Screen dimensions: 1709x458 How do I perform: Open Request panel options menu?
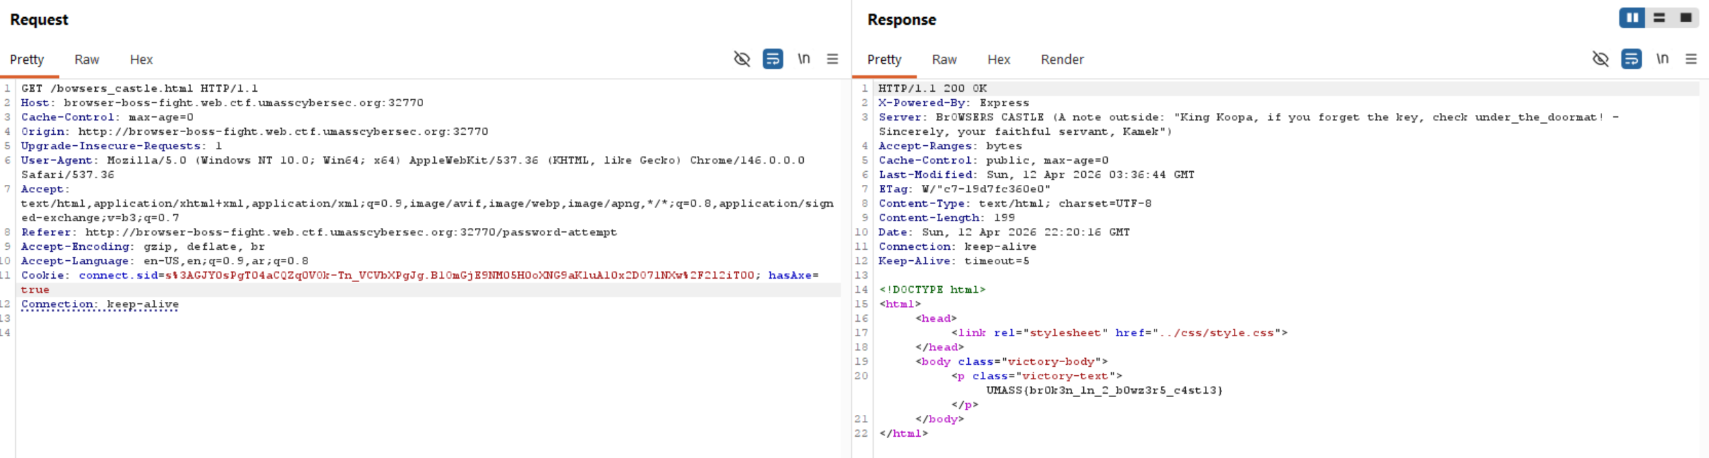tap(833, 59)
